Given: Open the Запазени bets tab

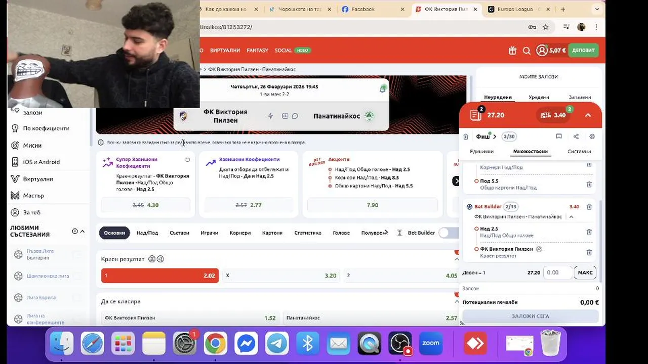Looking at the screenshot, I should [580, 97].
